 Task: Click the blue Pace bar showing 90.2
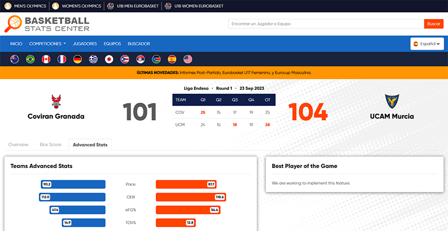[x=73, y=184]
